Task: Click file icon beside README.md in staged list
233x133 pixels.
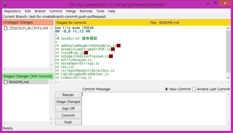Action: (6, 82)
